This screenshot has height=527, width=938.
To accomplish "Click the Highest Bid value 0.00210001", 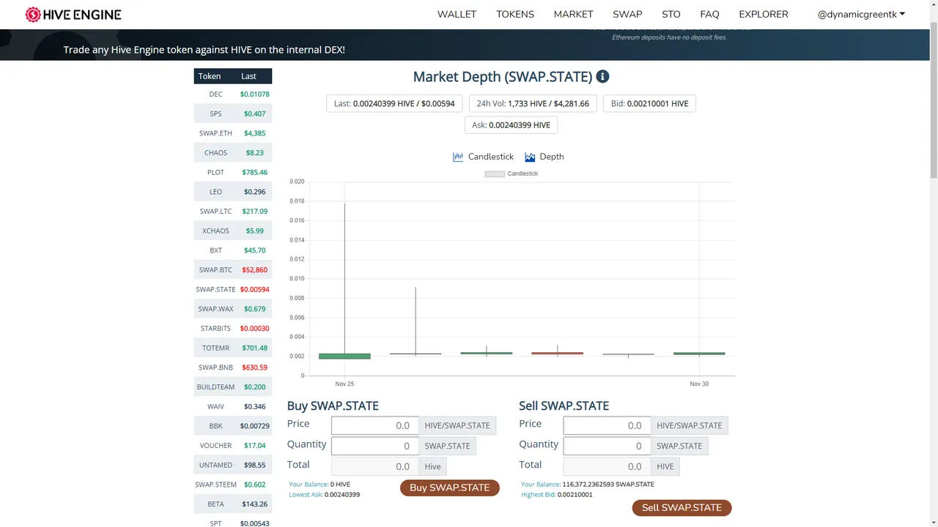I will tap(575, 495).
